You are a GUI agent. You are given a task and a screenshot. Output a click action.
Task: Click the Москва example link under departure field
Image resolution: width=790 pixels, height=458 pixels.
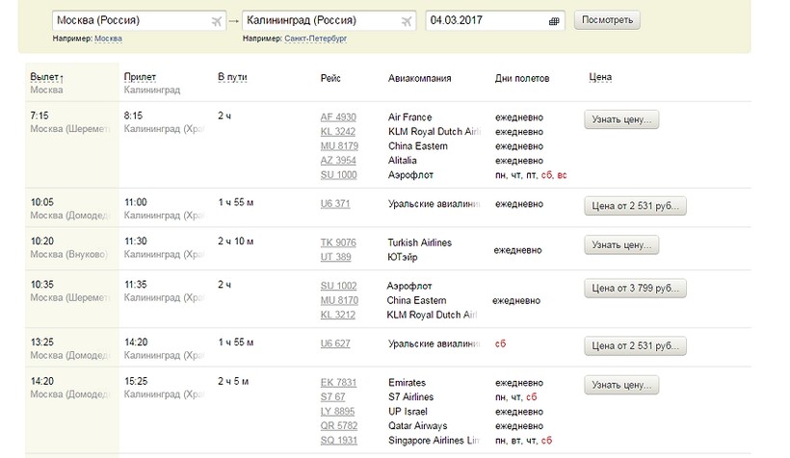click(108, 38)
